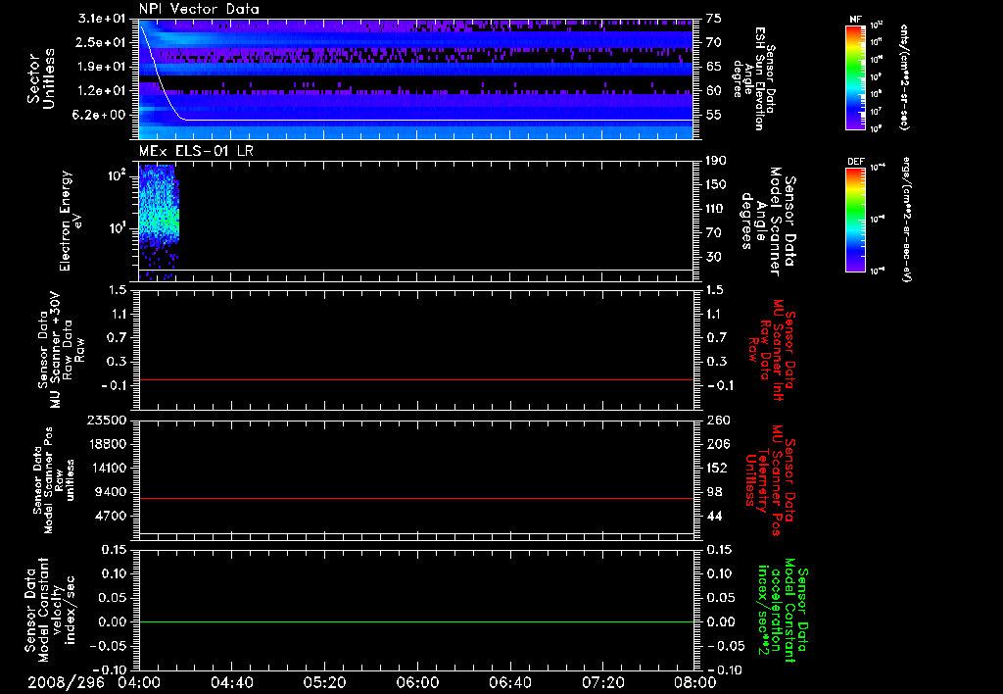Screen dimensions: 1003x694
Task: Click the NF color scale bar
Action: pyautogui.click(x=855, y=76)
